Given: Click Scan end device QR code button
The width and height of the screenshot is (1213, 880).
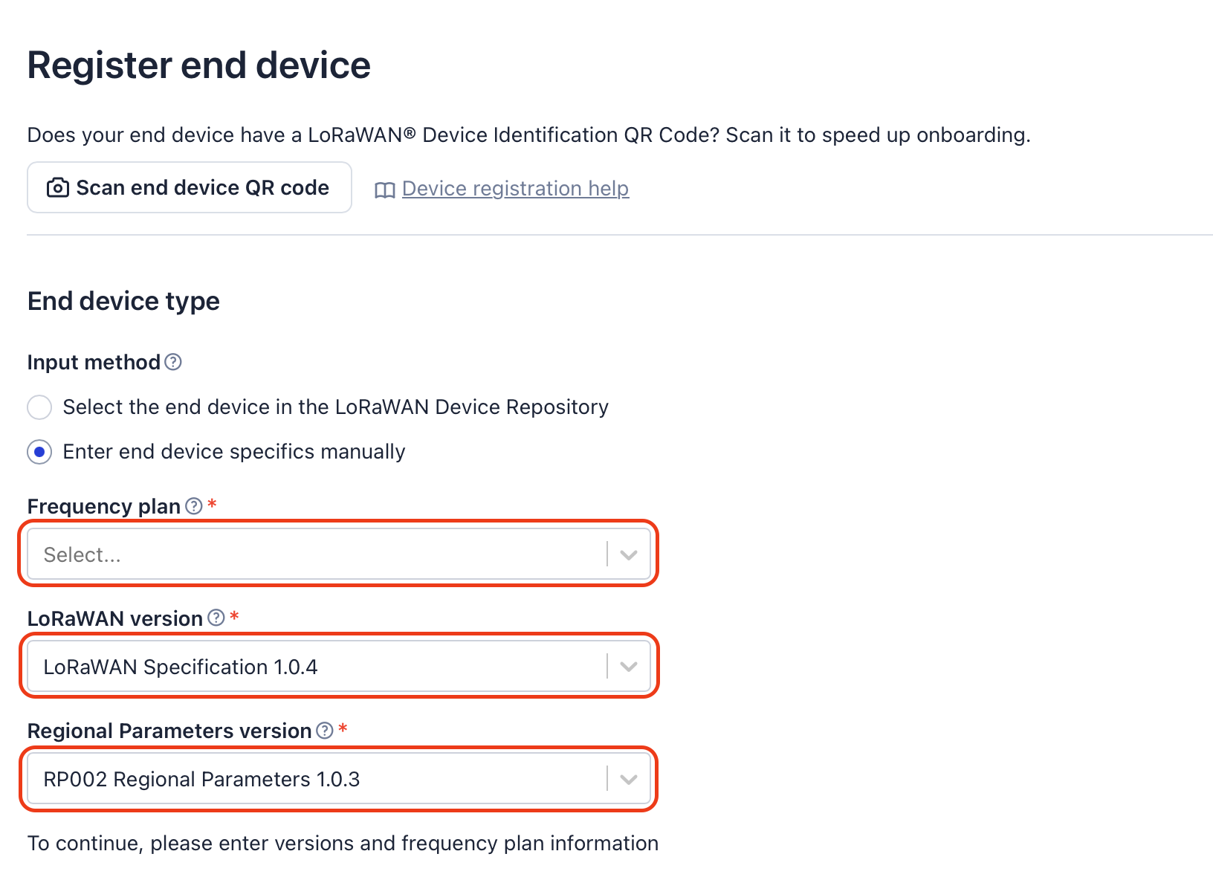Looking at the screenshot, I should pyautogui.click(x=189, y=188).
